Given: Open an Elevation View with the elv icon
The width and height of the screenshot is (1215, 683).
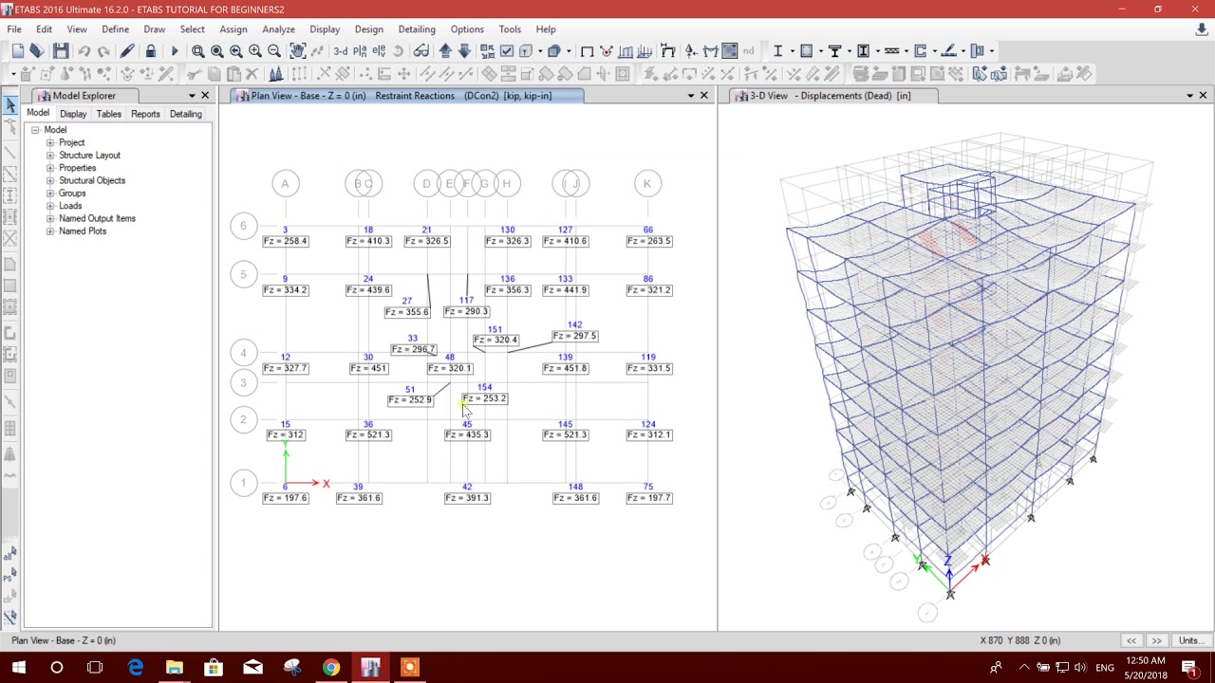Looking at the screenshot, I should click(x=379, y=50).
